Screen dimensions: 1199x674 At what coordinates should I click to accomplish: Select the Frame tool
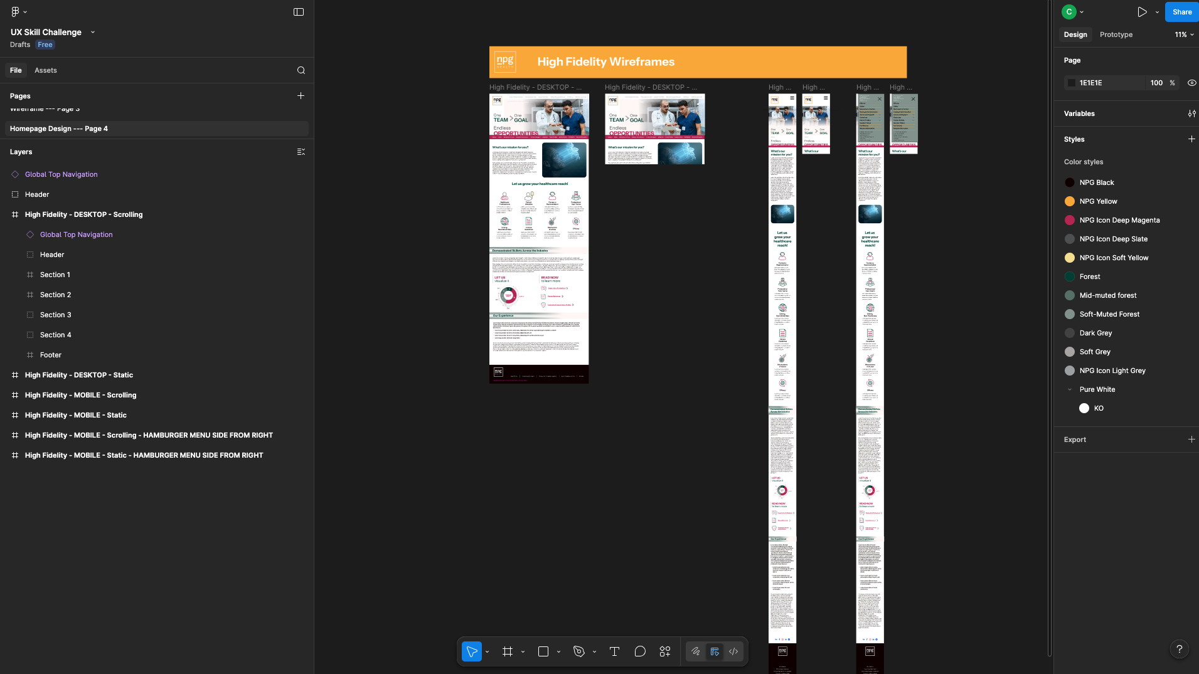click(507, 651)
